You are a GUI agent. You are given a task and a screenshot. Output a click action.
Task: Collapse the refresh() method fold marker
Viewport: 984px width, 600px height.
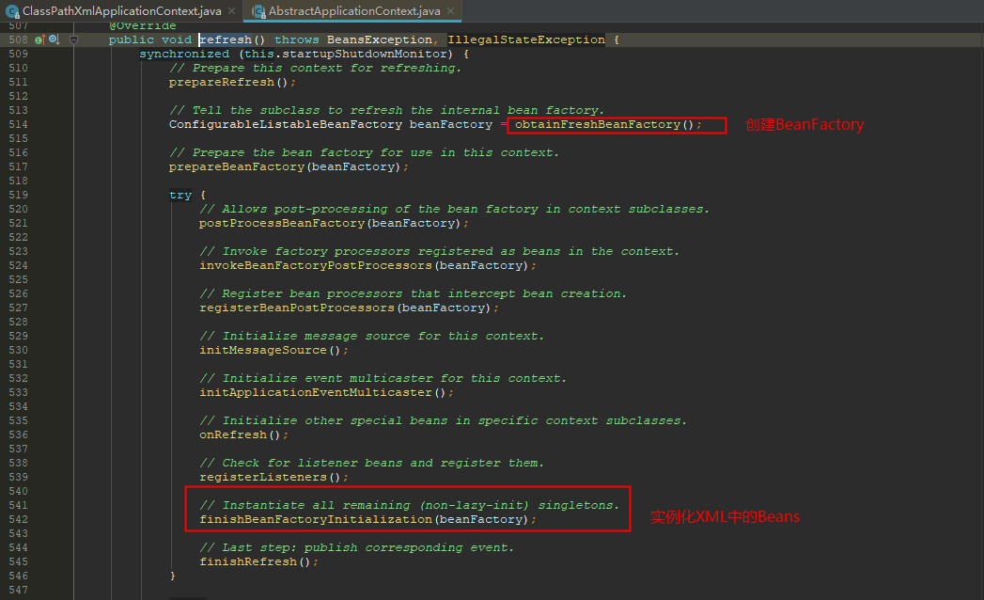pyautogui.click(x=73, y=39)
